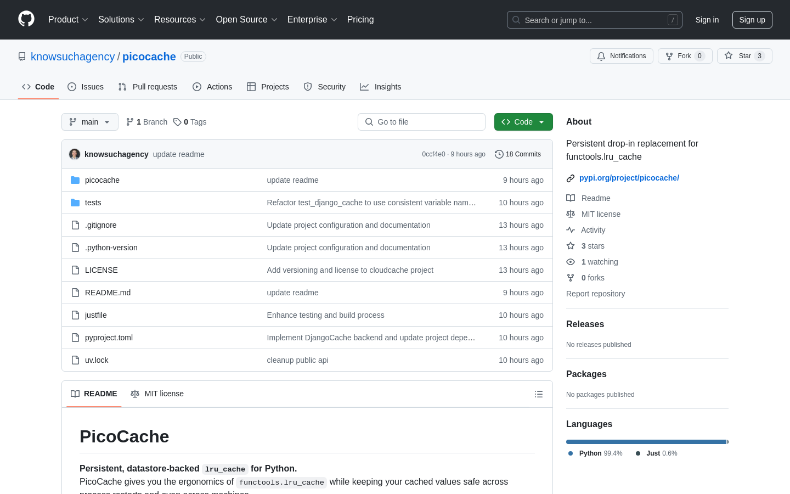790x494 pixels.
Task: Click the pulse icon beside Activity
Action: (571, 230)
